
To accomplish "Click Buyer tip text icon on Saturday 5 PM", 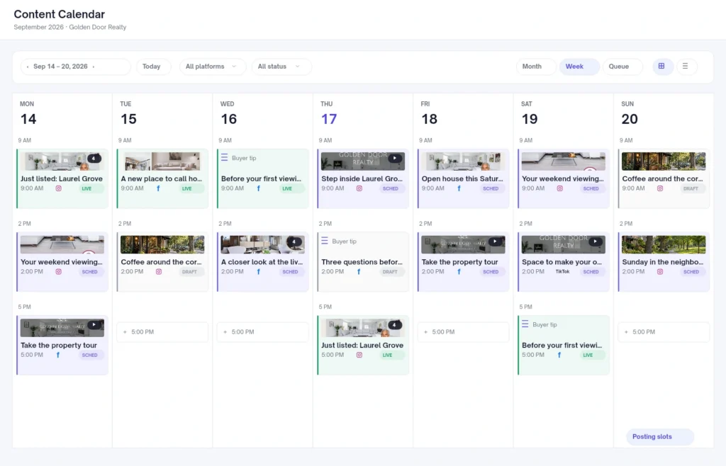I will pos(525,324).
